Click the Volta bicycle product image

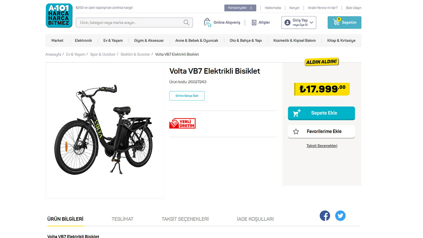tap(104, 130)
